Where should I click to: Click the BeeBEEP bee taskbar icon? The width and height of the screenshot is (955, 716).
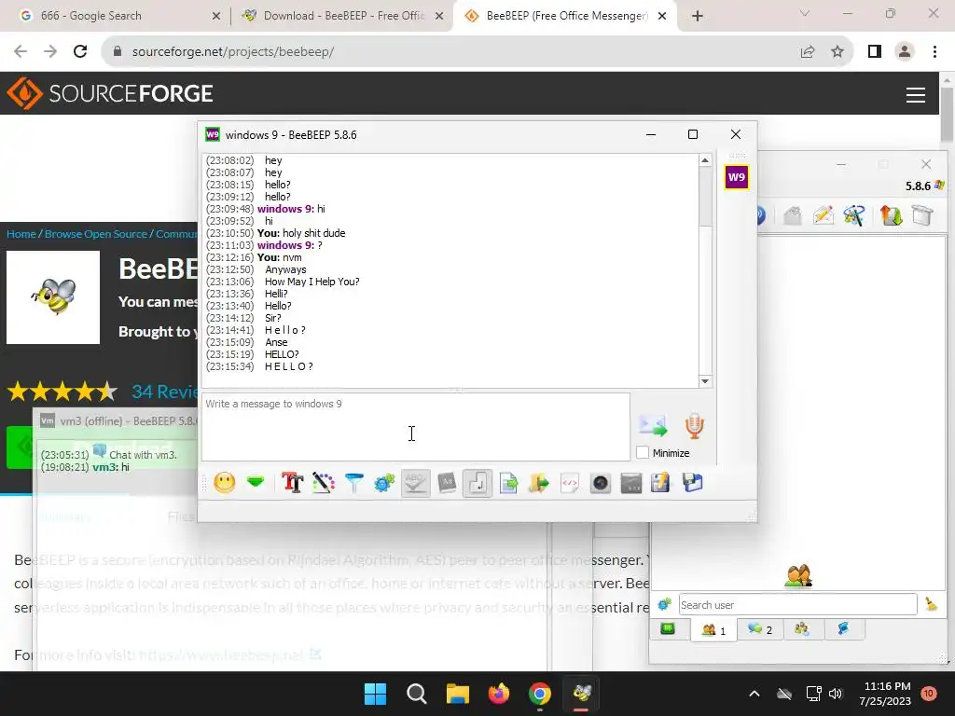[582, 694]
